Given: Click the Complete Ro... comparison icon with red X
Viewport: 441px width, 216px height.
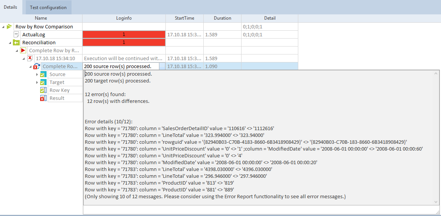Looking at the screenshot, I should 36,66.
